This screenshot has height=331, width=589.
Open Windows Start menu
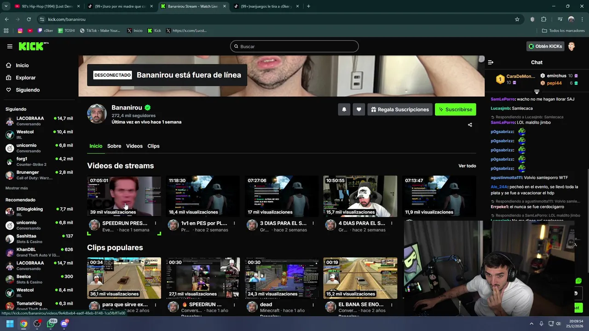click(10, 324)
